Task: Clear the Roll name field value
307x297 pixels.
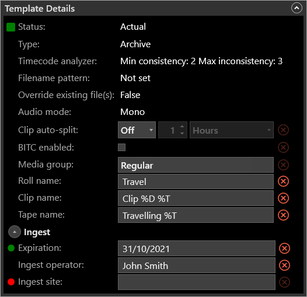Action: pyautogui.click(x=283, y=181)
